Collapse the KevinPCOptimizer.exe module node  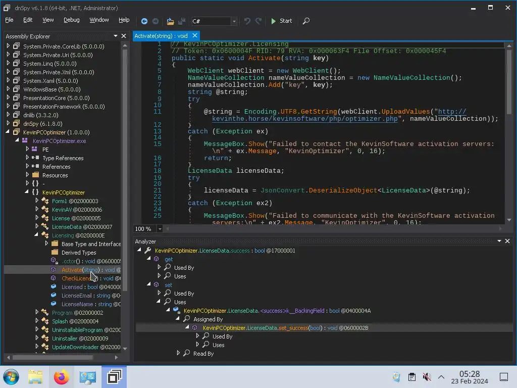click(17, 140)
